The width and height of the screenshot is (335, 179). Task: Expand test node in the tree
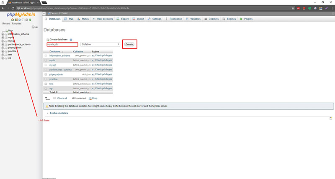click(x=3, y=55)
